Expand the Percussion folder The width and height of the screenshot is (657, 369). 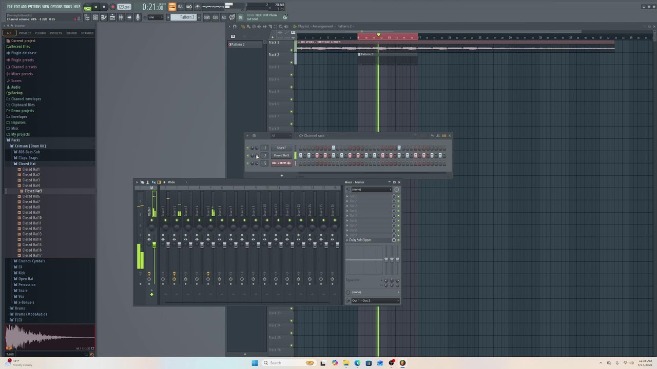[x=27, y=284]
